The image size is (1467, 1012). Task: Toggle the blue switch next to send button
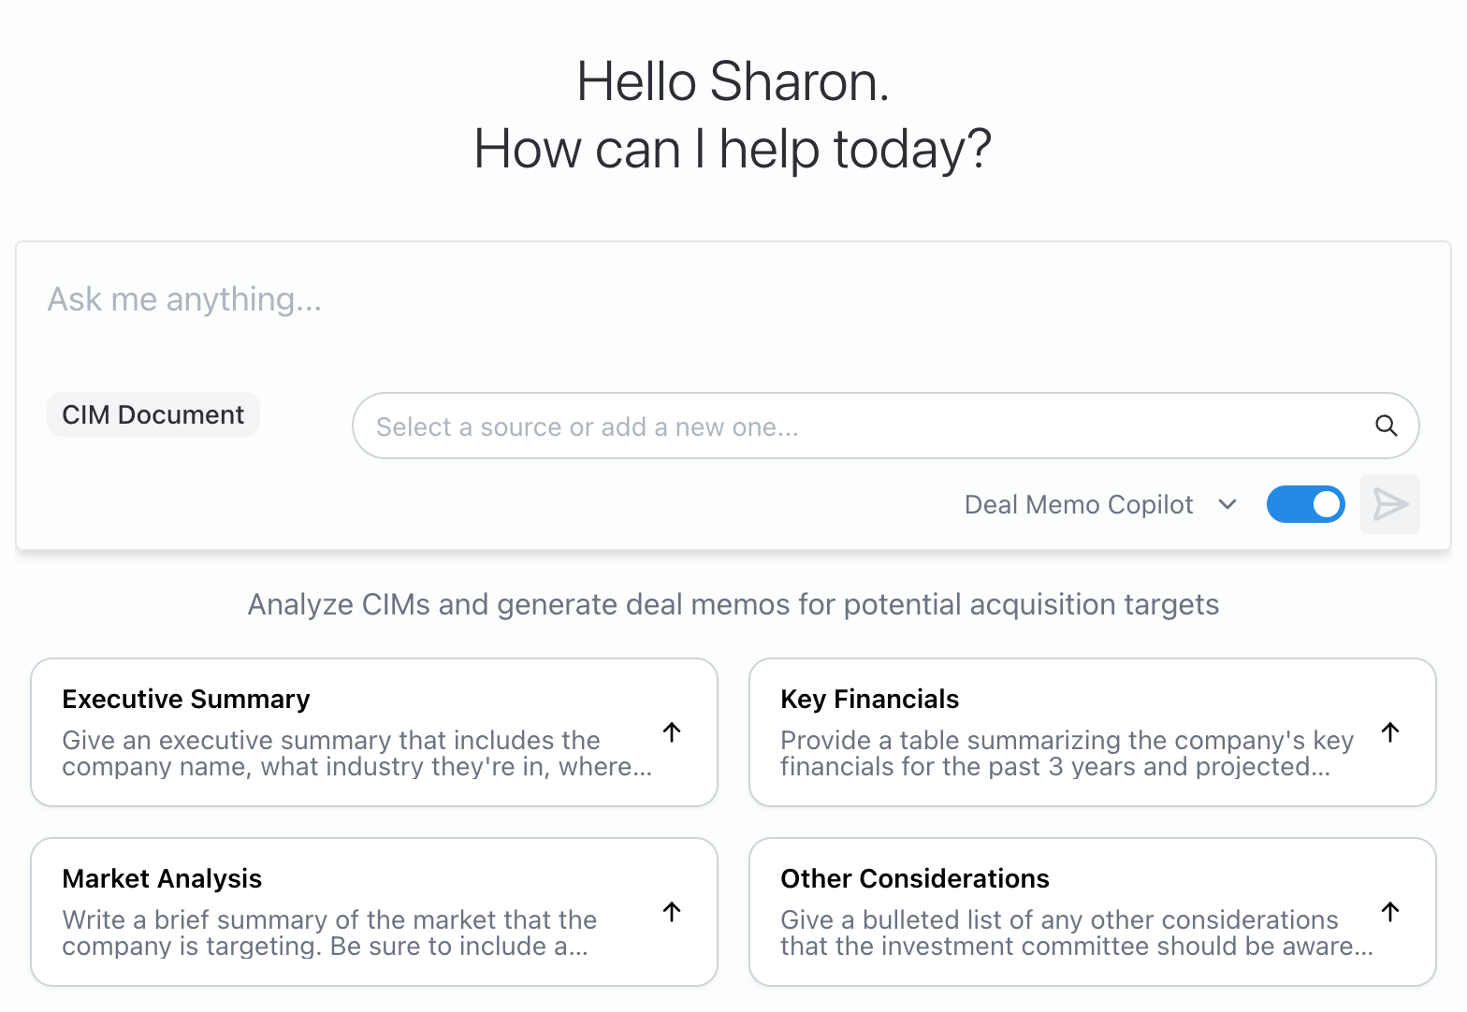pyautogui.click(x=1306, y=504)
